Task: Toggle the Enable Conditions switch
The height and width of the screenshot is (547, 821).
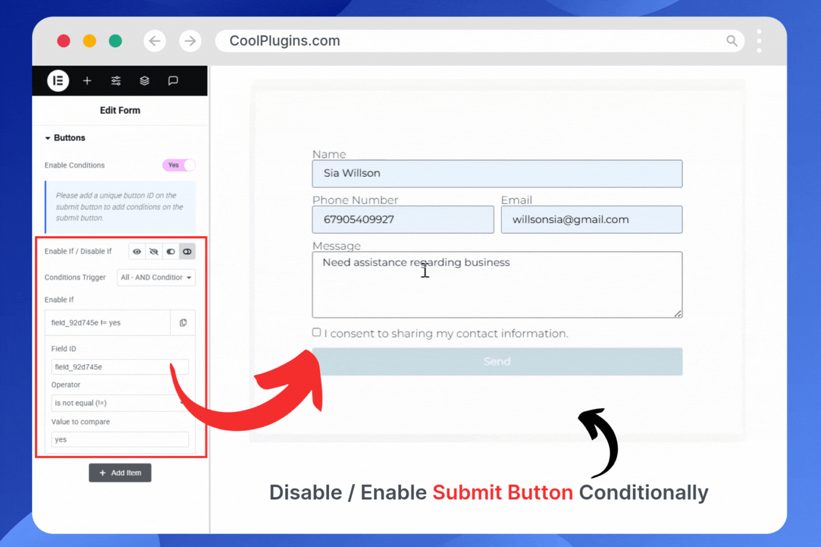Action: (x=178, y=165)
